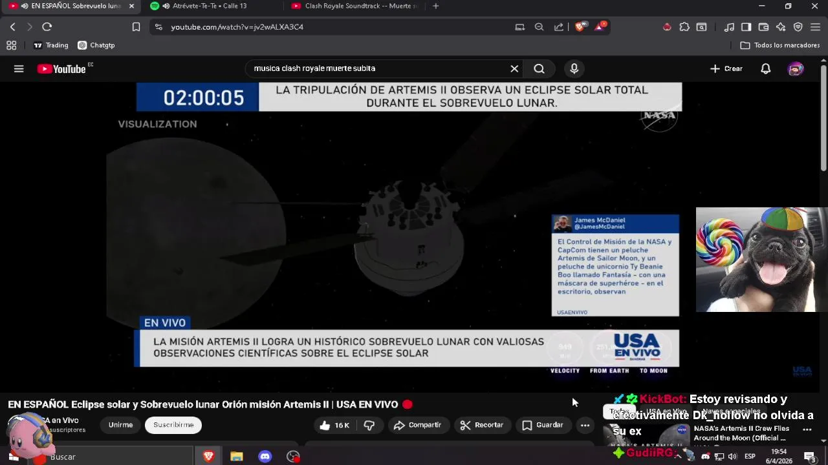Open the bookmarks bar apps grid icon
The image size is (828, 465).
tap(11, 45)
